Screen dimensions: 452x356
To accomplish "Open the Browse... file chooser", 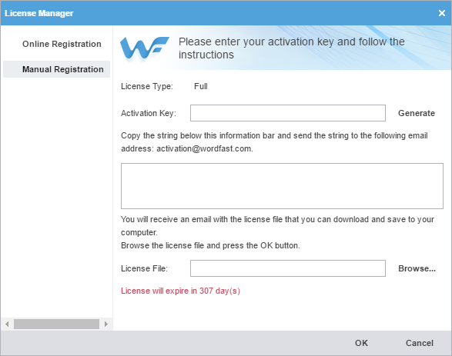I will 417,268.
